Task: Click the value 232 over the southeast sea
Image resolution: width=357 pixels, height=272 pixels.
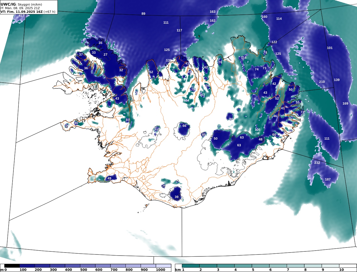Action: [317, 163]
